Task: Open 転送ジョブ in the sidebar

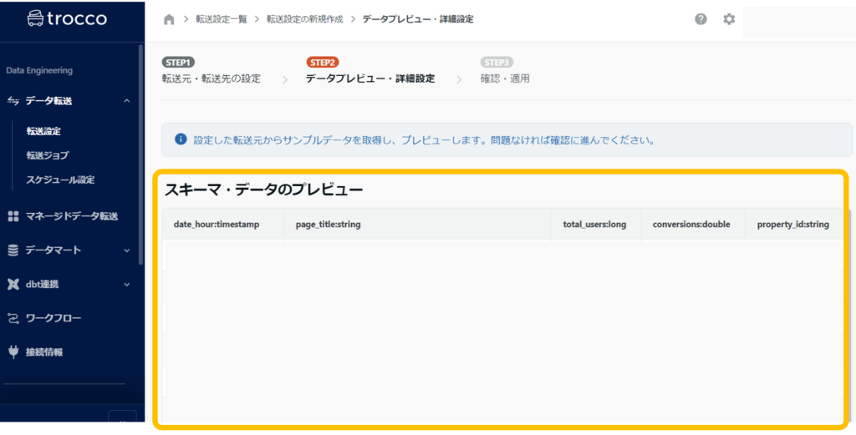Action: pyautogui.click(x=47, y=155)
